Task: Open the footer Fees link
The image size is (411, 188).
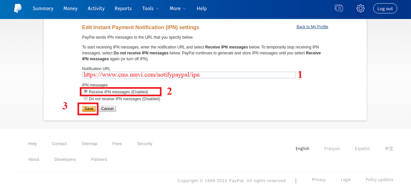Action: 117,144
